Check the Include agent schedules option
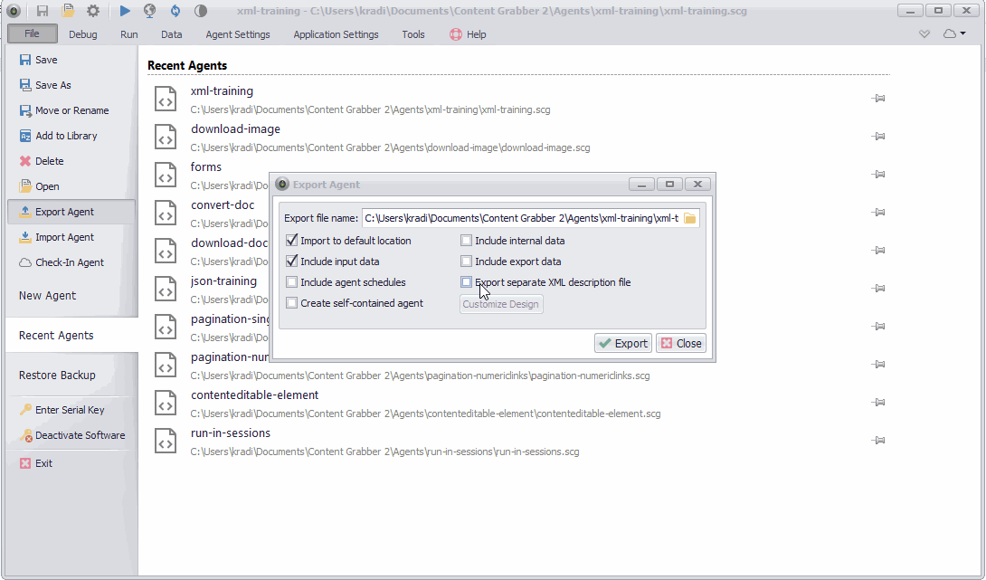The height and width of the screenshot is (580, 986). [292, 282]
